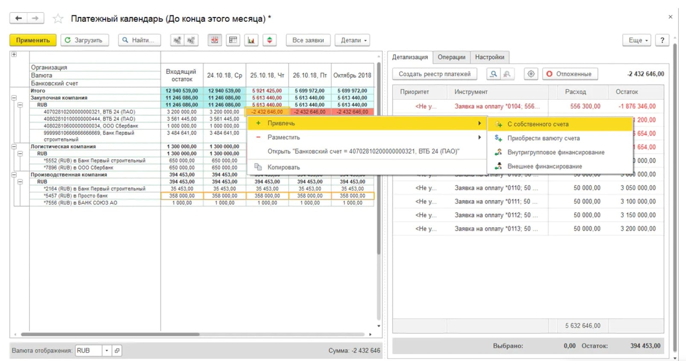Click the vertical scrollbar of the calendar table

coord(379,158)
